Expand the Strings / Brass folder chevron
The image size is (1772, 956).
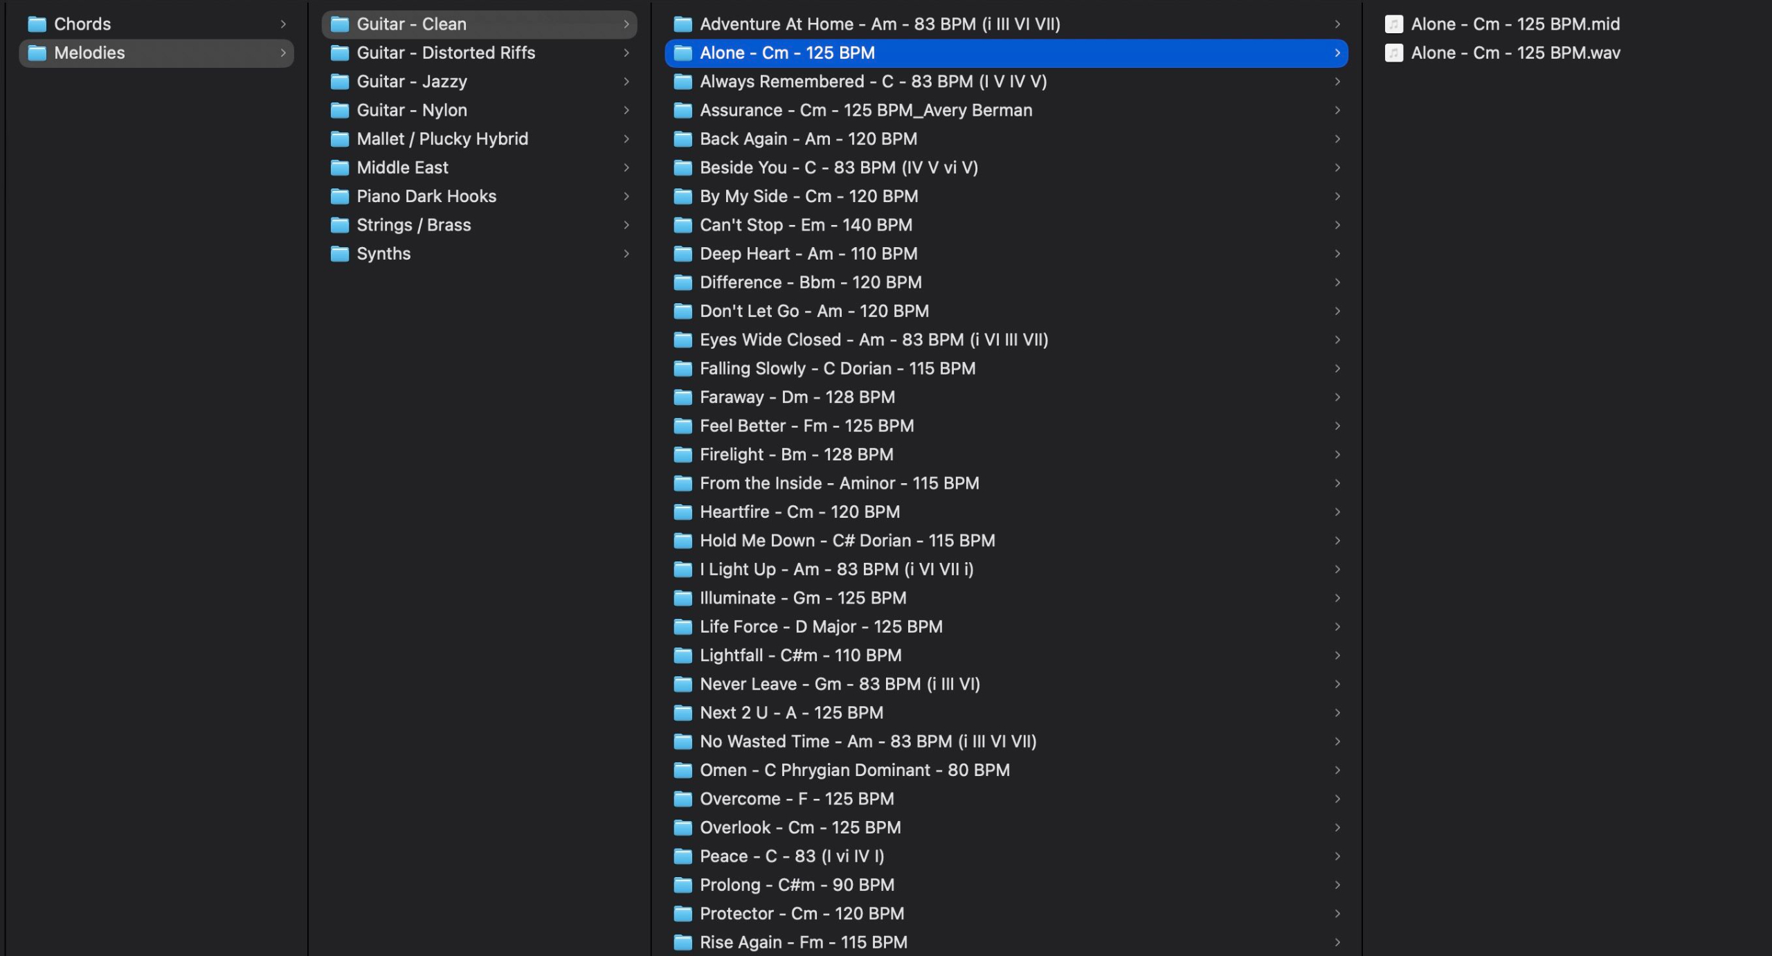click(626, 225)
